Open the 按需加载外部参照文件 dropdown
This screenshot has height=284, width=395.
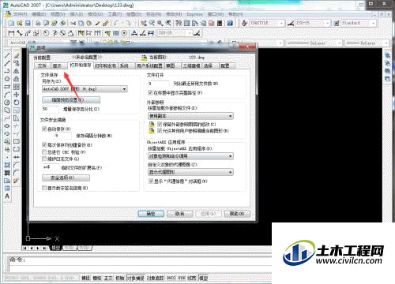(x=190, y=116)
